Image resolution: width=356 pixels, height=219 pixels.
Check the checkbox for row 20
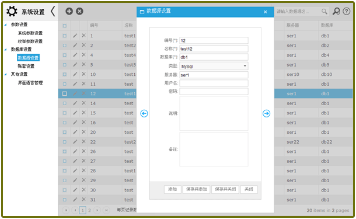click(65, 132)
